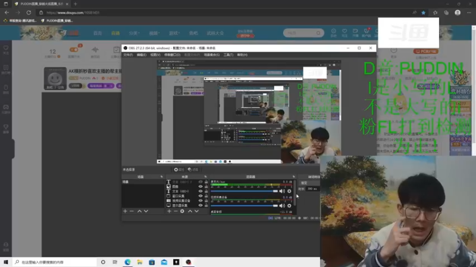
Task: Toggle visibility of the 显示器采集 source
Action: (201, 205)
